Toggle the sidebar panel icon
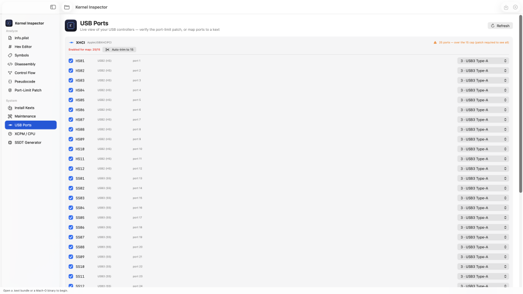Image resolution: width=523 pixels, height=294 pixels. [x=53, y=7]
